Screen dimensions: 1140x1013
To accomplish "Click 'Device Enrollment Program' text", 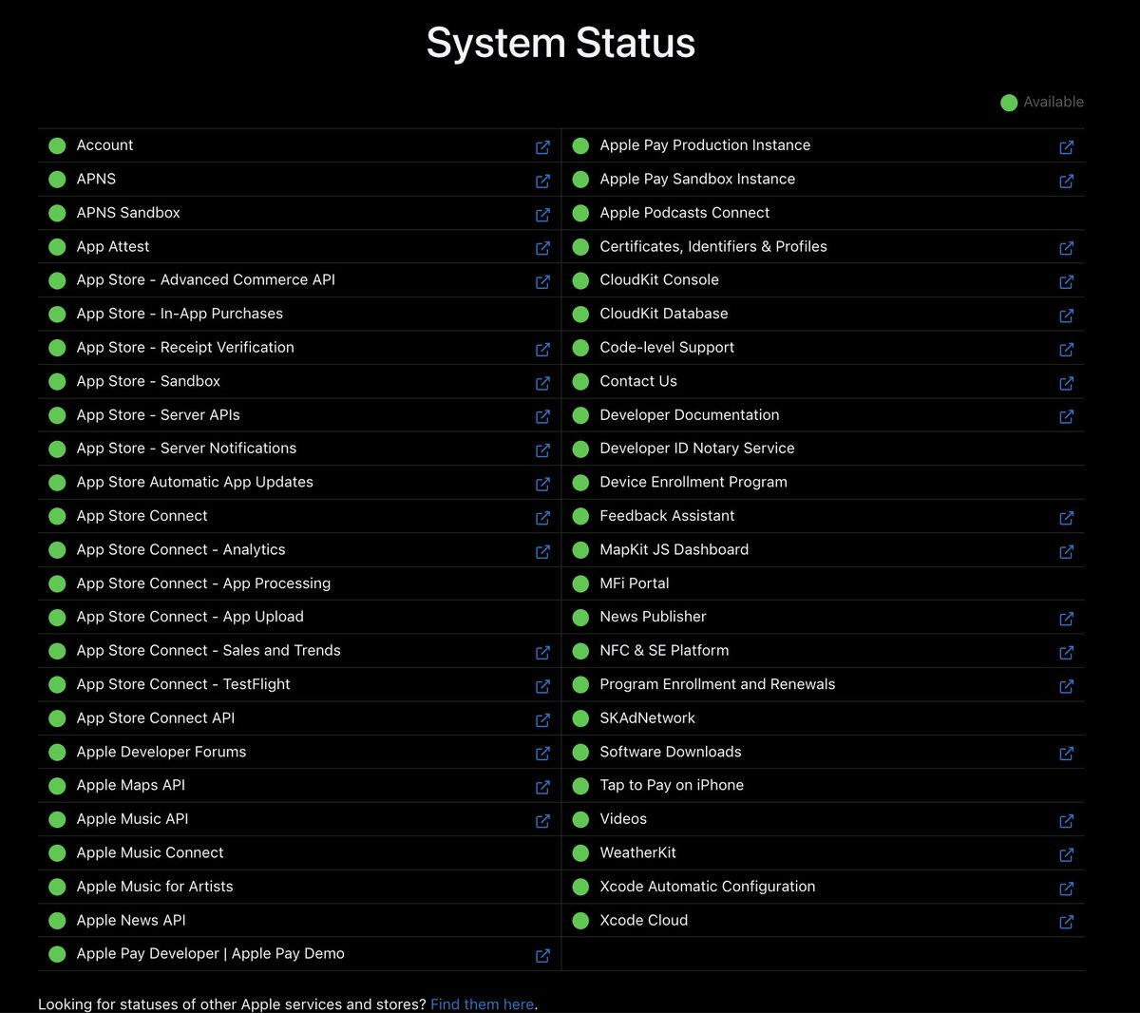I will pos(693,482).
